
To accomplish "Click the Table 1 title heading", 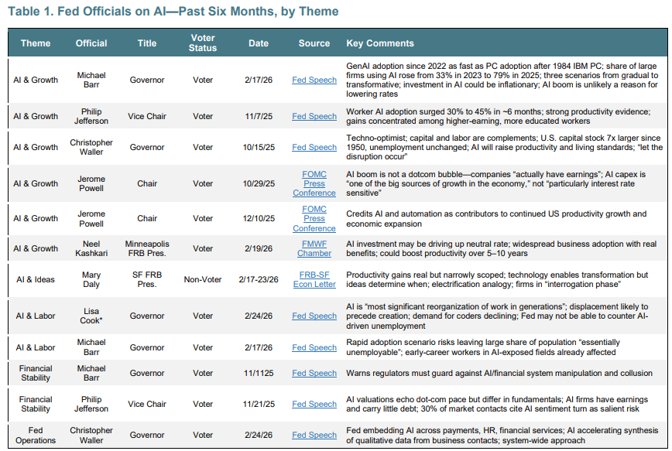I will (x=173, y=11).
